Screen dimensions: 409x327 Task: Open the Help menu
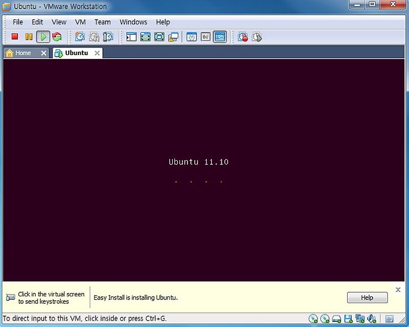click(x=163, y=22)
